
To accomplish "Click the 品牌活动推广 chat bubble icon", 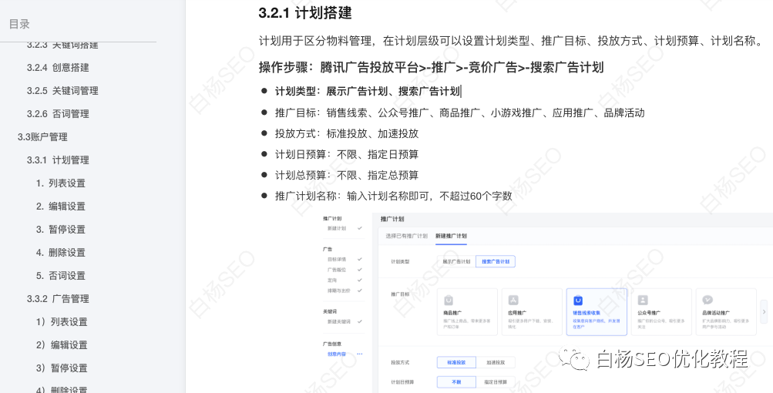I will (x=707, y=301).
